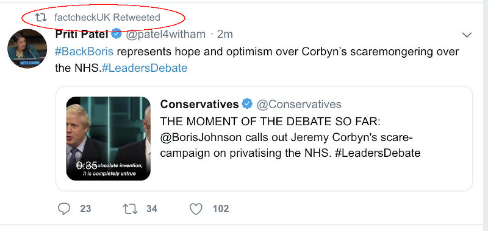
Task: Click the Conservatives verified badge
Action: pyautogui.click(x=247, y=104)
